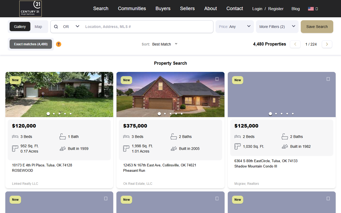
Task: Click year built icon on the $375,000 listing
Action: click(x=174, y=149)
